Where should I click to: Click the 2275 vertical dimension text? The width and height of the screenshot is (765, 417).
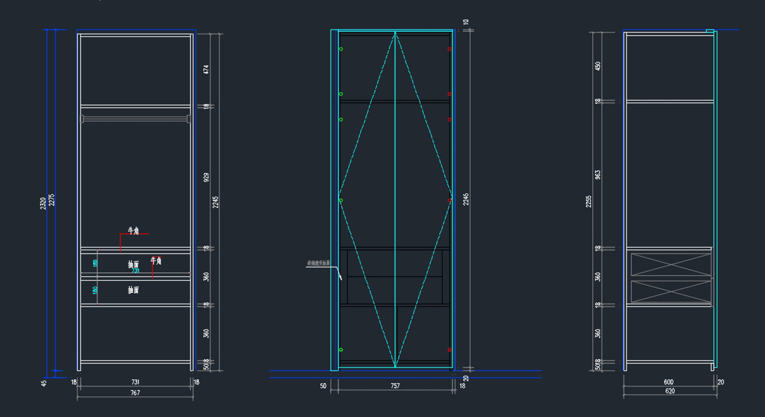pos(52,200)
